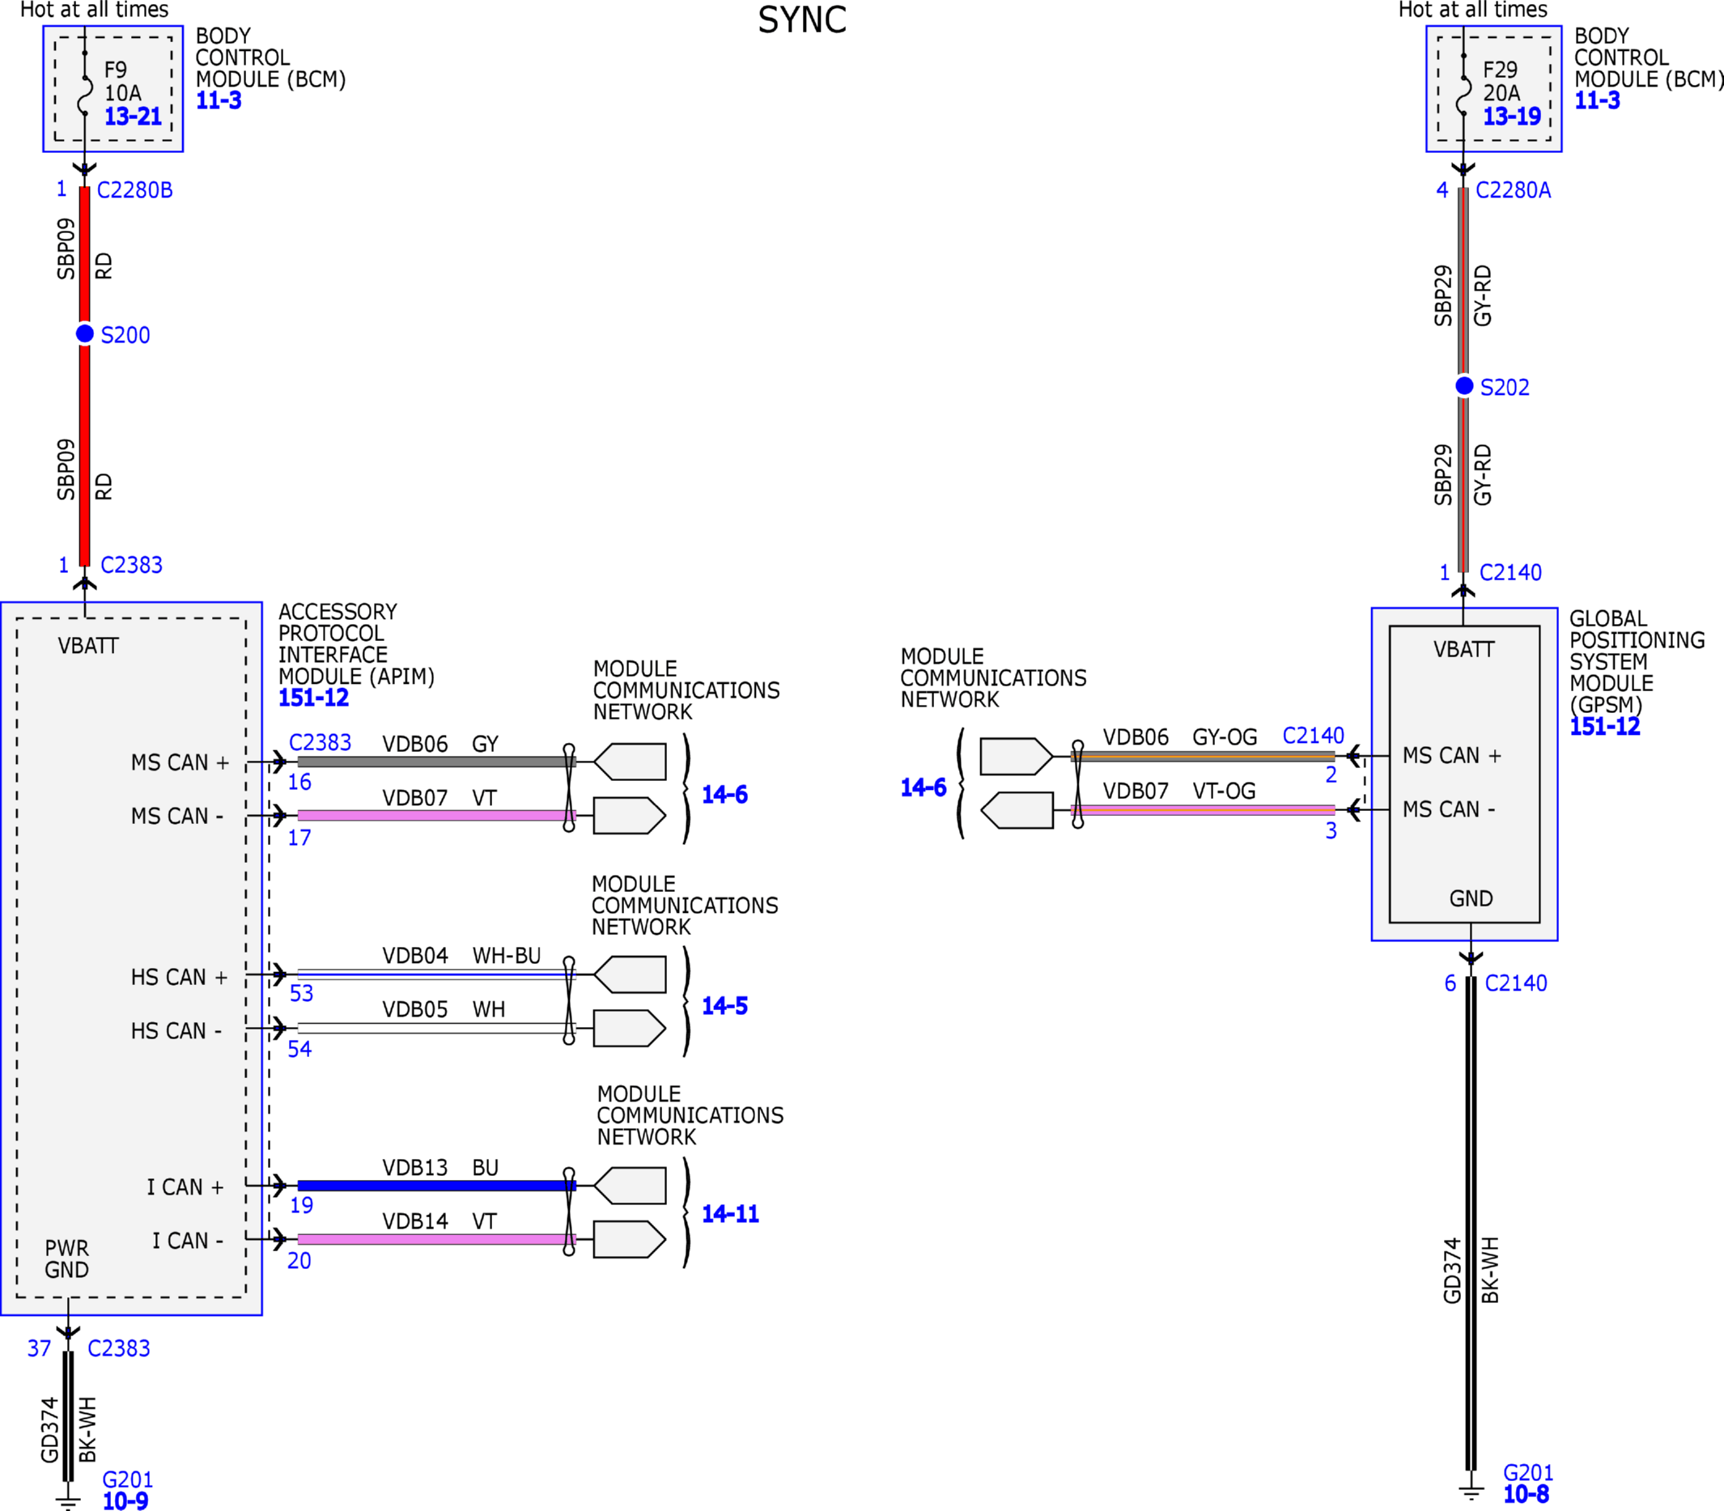The height and width of the screenshot is (1511, 1724).
Task: Click the VDB06 GY-OG wire label
Action: (1180, 737)
